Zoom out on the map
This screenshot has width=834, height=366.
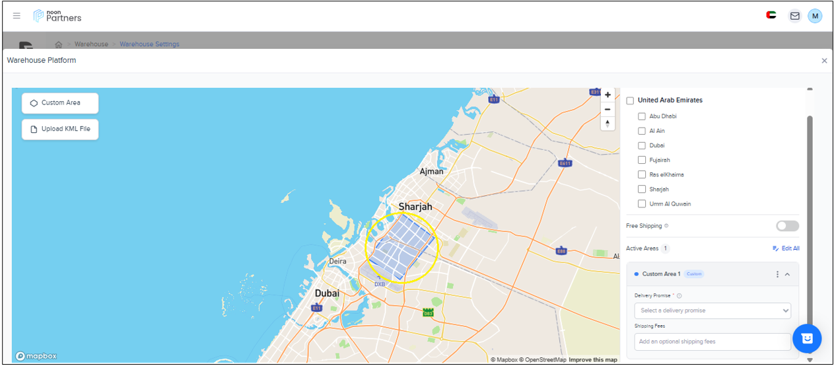click(608, 109)
